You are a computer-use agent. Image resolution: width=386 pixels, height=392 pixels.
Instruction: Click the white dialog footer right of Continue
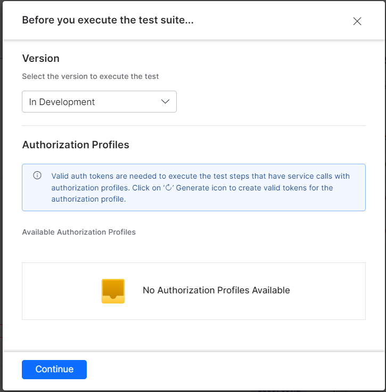pyautogui.click(x=234, y=370)
